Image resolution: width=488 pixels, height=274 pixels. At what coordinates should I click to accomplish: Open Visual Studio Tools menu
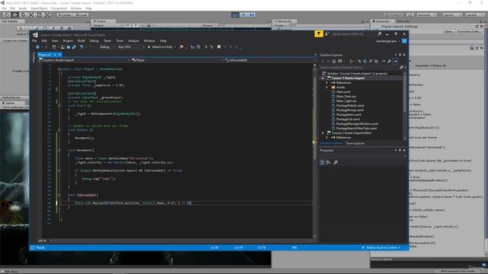120,40
